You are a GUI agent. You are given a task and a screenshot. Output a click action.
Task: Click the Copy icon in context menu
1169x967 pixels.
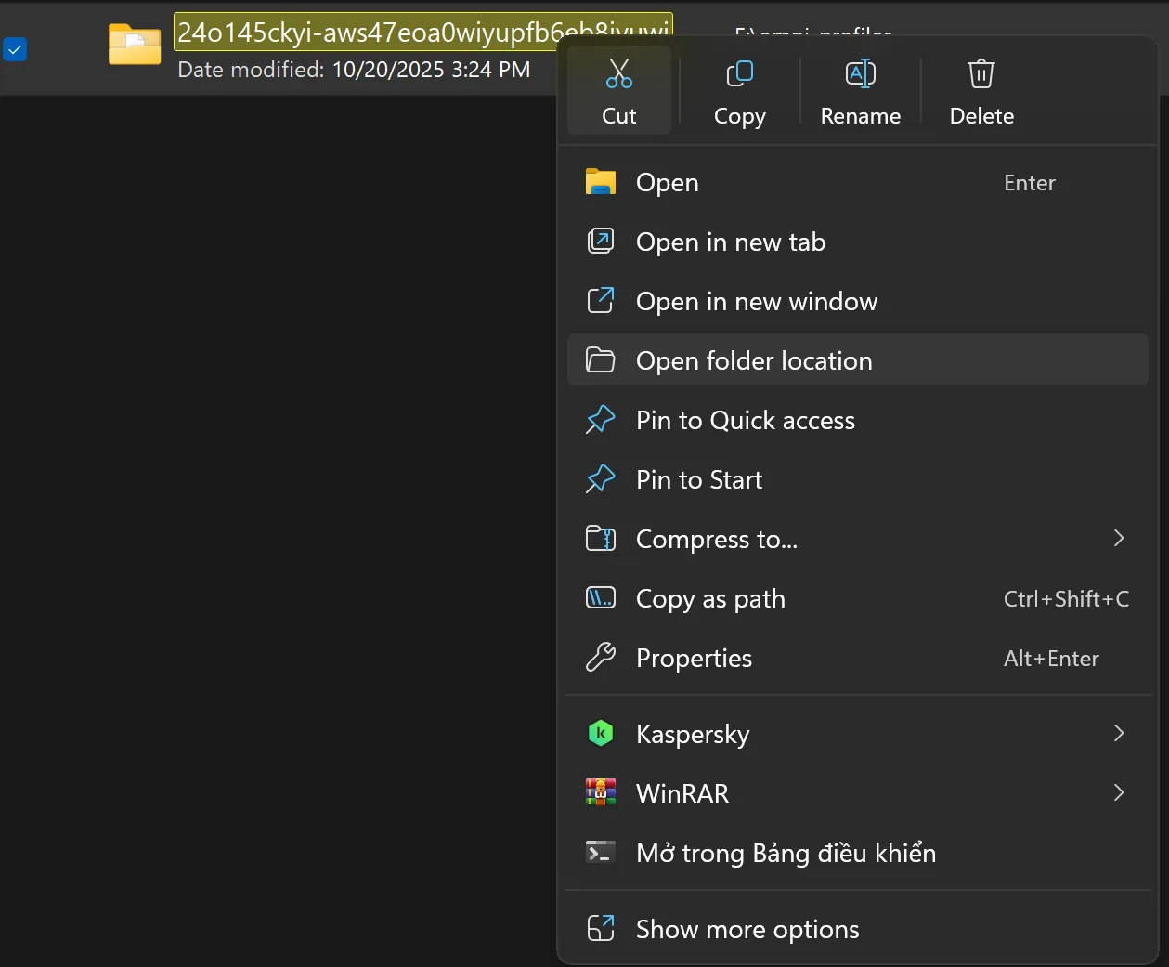click(x=739, y=74)
